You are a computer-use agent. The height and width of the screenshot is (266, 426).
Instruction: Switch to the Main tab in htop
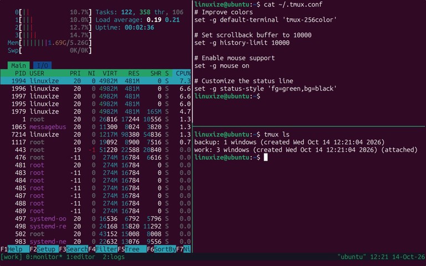click(x=18, y=65)
